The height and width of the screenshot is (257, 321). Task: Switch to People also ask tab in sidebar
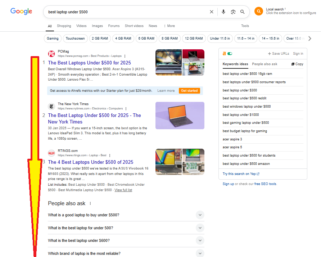[265, 64]
